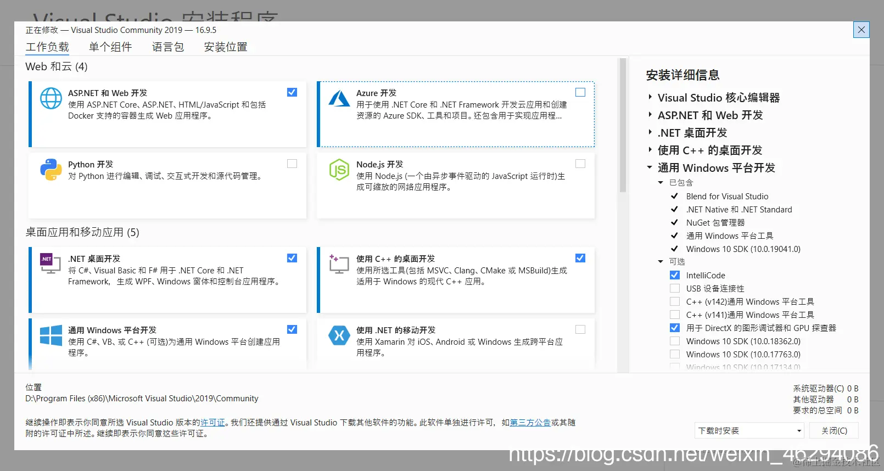Uncheck the ASP.NET 和 Web 开发 workload
Viewport: 884px width, 471px height.
click(x=292, y=92)
